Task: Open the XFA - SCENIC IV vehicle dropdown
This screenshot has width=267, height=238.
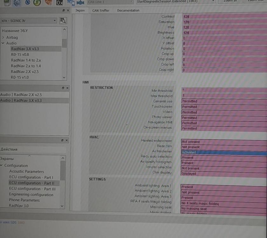Action: [29, 21]
